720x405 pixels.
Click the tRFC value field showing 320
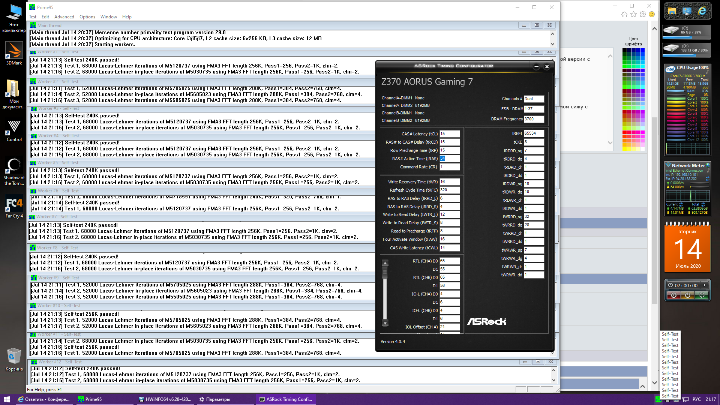click(449, 190)
